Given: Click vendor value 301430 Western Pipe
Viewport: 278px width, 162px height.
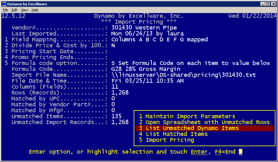Looking at the screenshot, I should 144,28.
